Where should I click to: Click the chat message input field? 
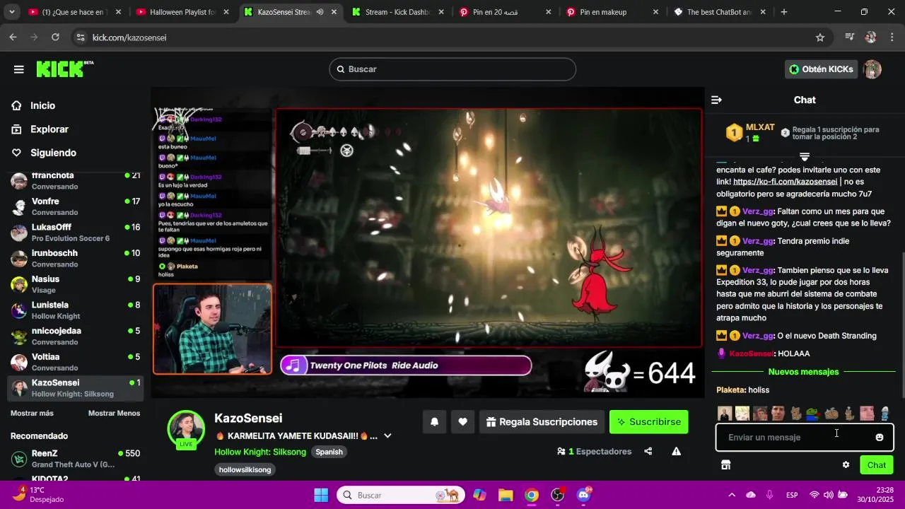[795, 438]
